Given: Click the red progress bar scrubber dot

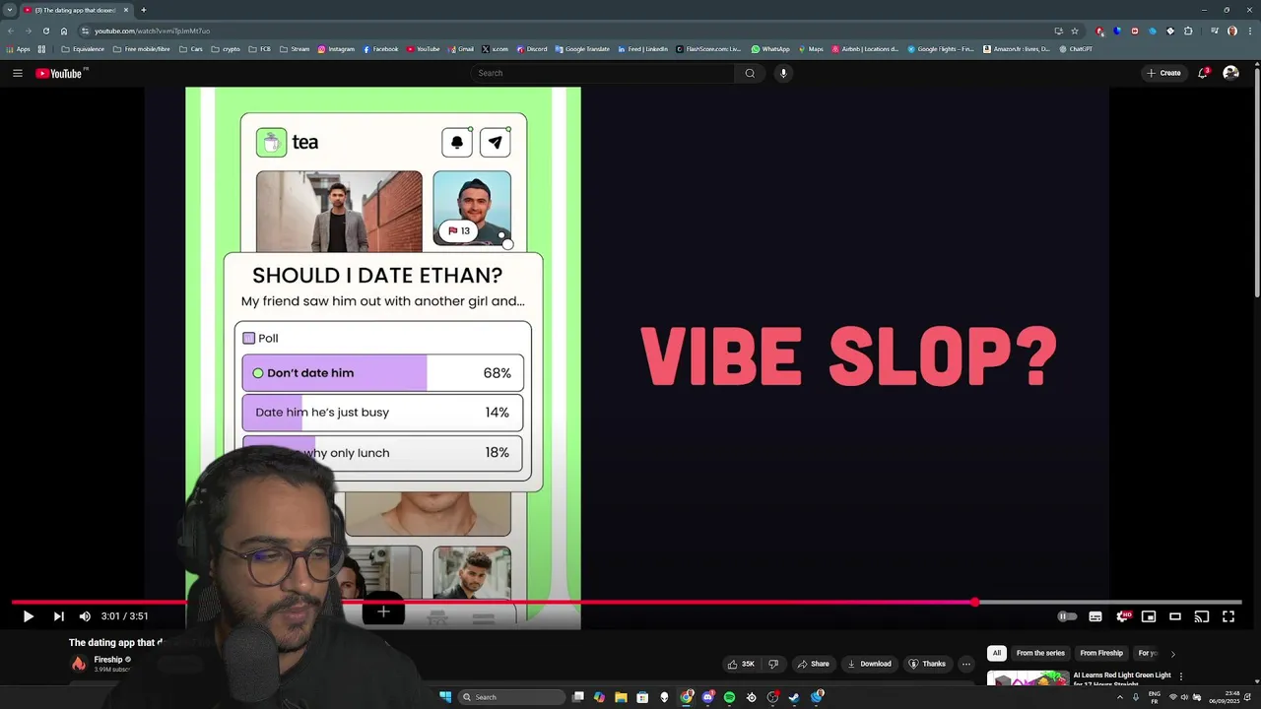Looking at the screenshot, I should click(975, 602).
